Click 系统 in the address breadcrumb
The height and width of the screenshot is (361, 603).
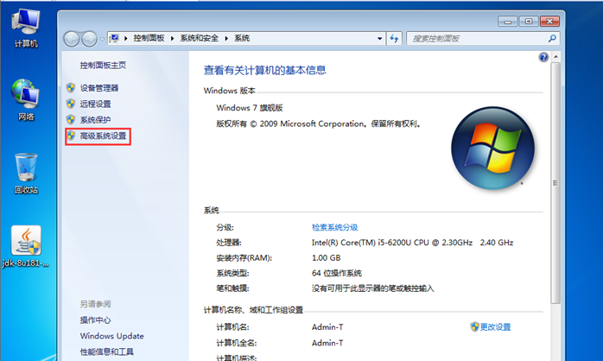pyautogui.click(x=242, y=38)
